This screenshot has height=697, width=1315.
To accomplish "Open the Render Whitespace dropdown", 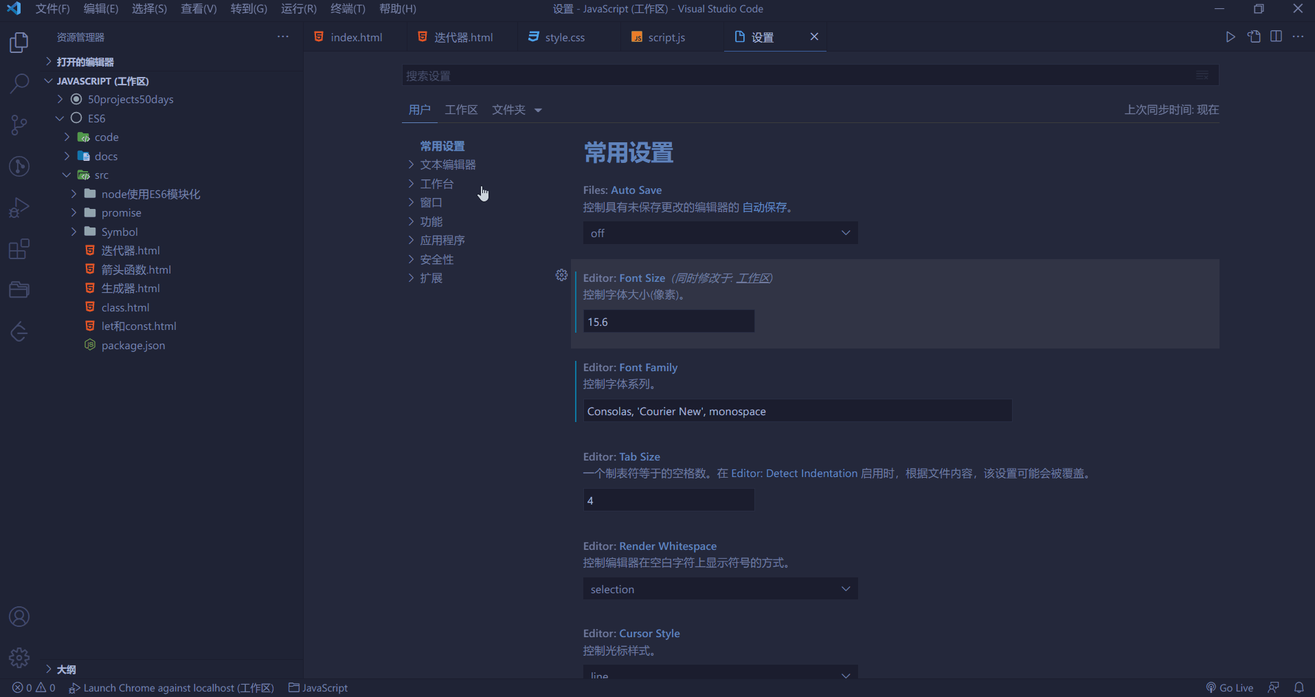I will point(719,589).
